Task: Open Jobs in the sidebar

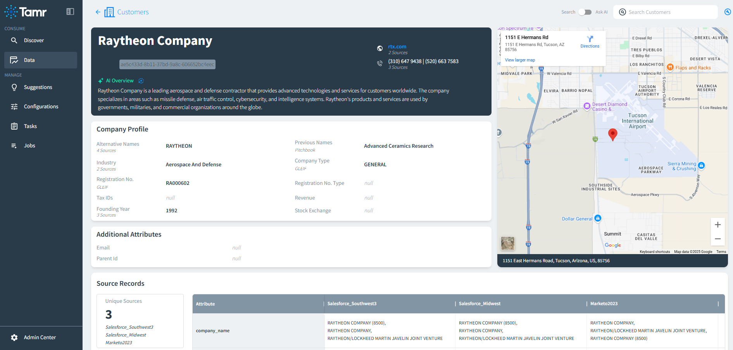Action: pos(41,145)
